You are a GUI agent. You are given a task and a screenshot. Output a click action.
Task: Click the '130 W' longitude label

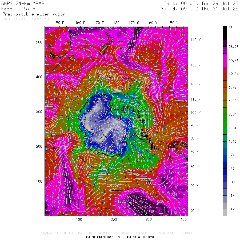195,65
